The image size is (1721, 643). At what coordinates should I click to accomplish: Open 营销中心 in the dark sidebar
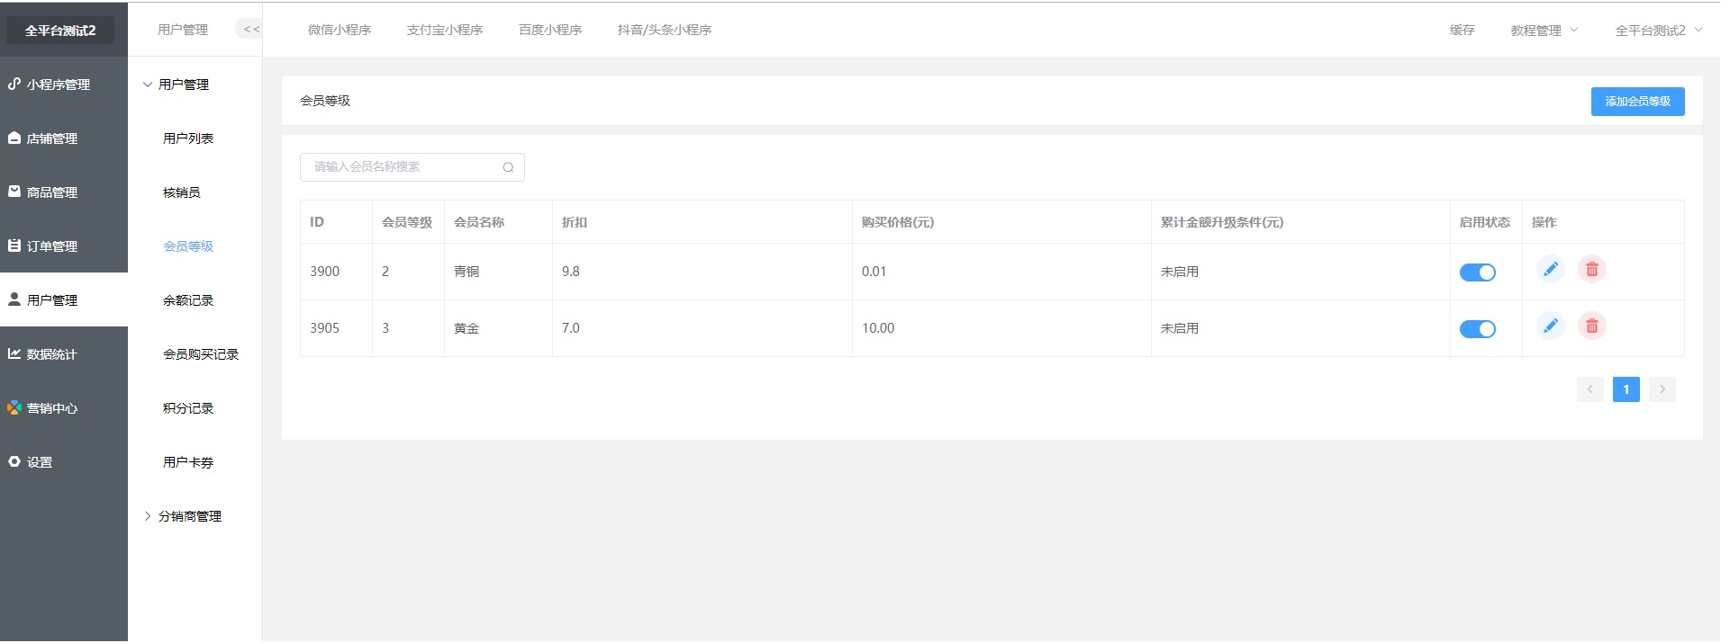click(63, 408)
